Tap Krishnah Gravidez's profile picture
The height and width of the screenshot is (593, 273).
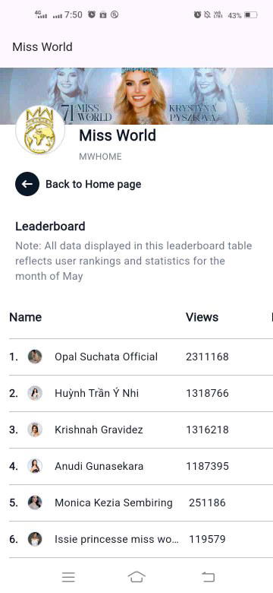tap(35, 430)
